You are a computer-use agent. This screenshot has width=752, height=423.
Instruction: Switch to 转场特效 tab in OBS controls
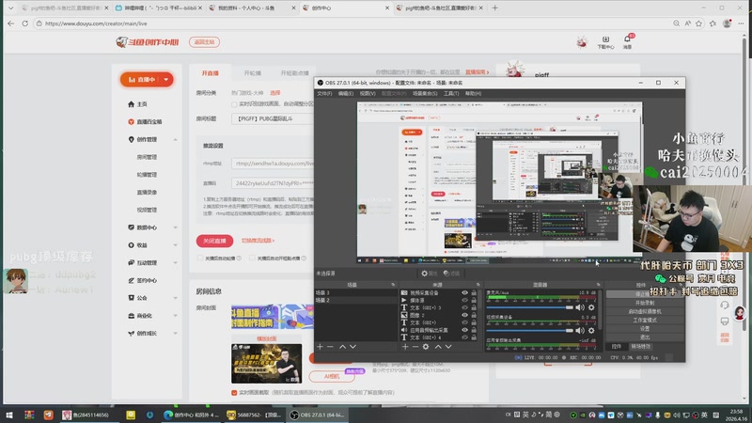point(641,346)
